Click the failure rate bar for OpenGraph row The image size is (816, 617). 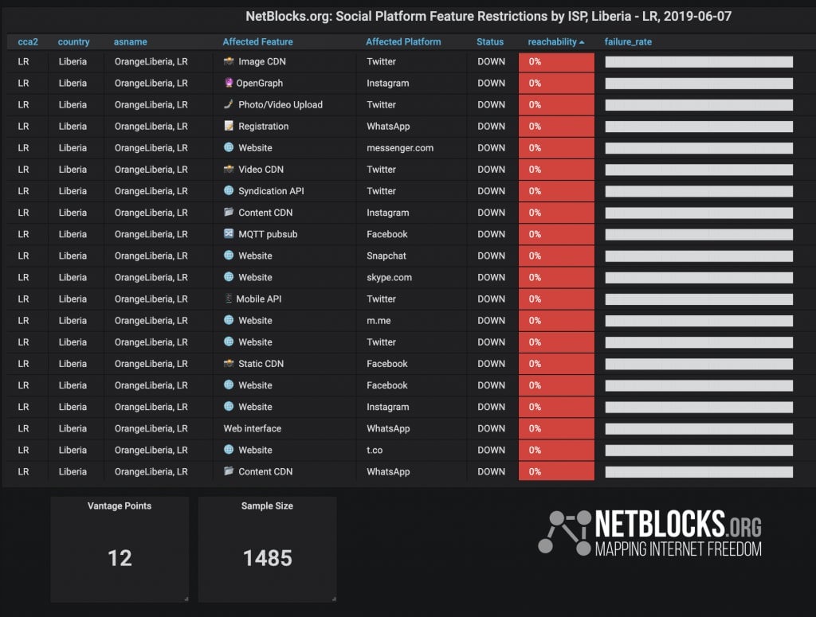[x=699, y=83]
